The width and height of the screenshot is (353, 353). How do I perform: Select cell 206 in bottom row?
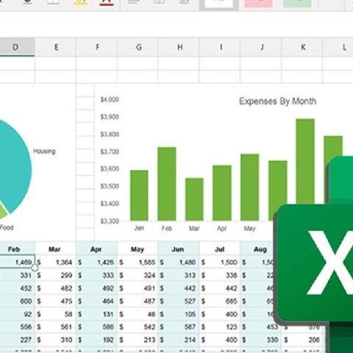pyautogui.click(x=303, y=340)
